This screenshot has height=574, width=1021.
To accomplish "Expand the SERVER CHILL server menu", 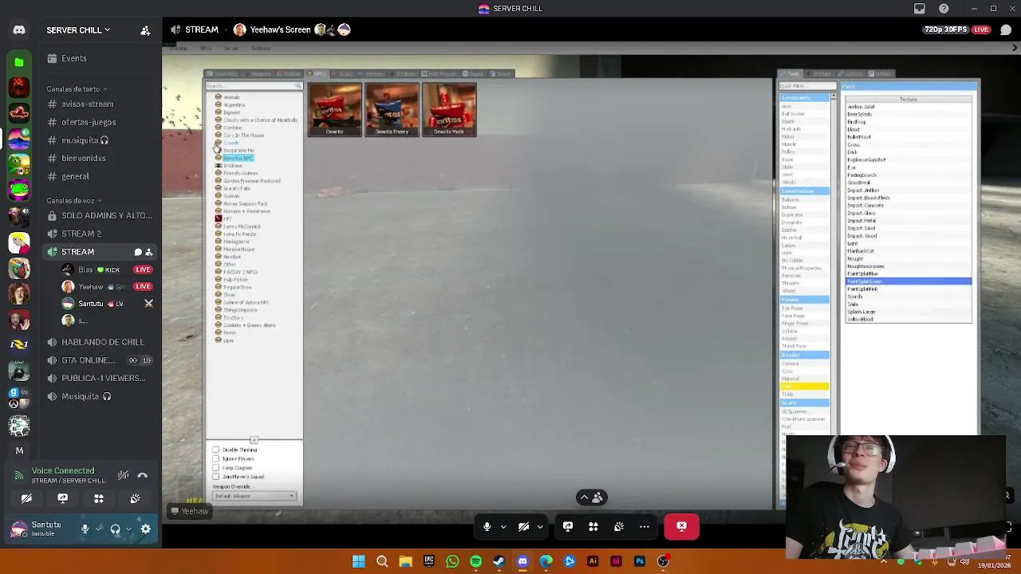I will click(x=78, y=30).
